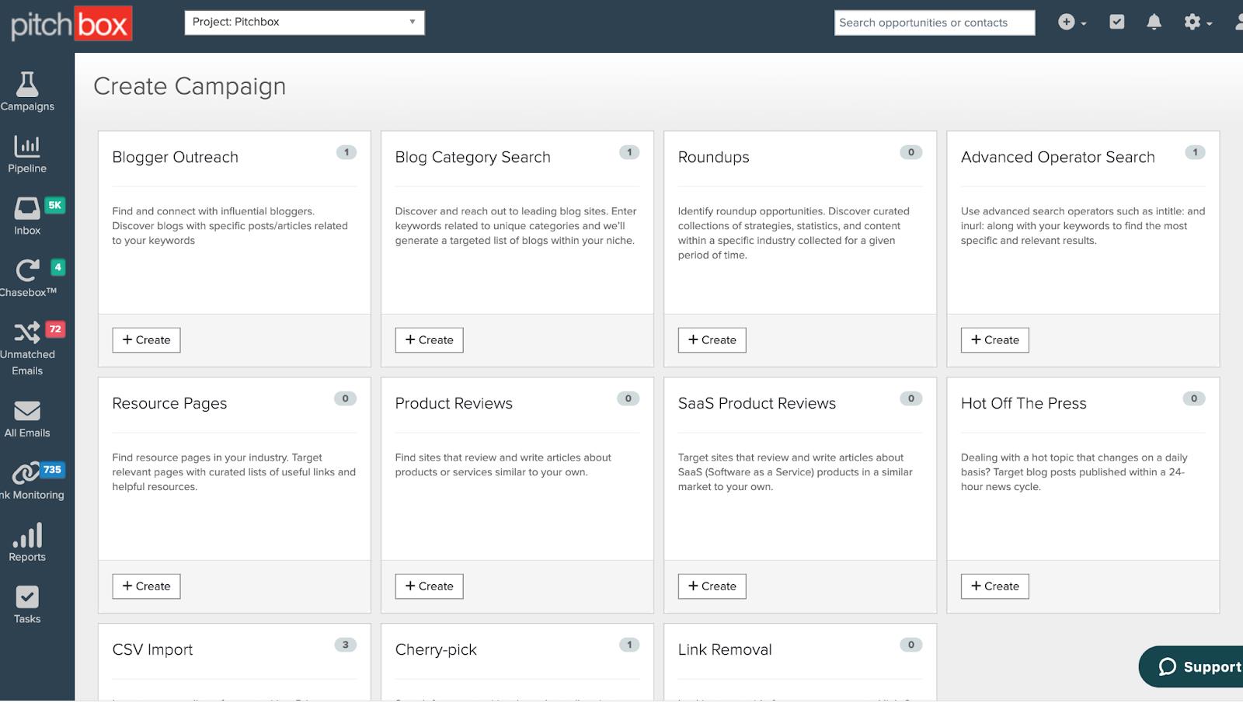Create a Hot Off The Press campaign
Image resolution: width=1243 pixels, height=706 pixels.
(x=994, y=586)
